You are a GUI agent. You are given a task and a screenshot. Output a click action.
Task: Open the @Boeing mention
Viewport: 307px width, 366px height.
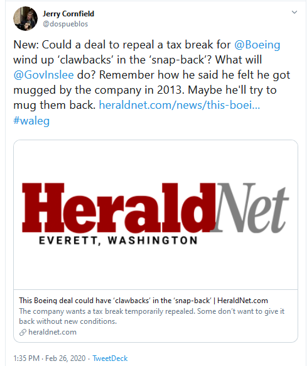[x=257, y=45]
